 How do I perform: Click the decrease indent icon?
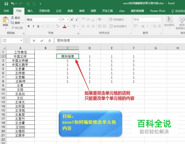(x=100, y=26)
